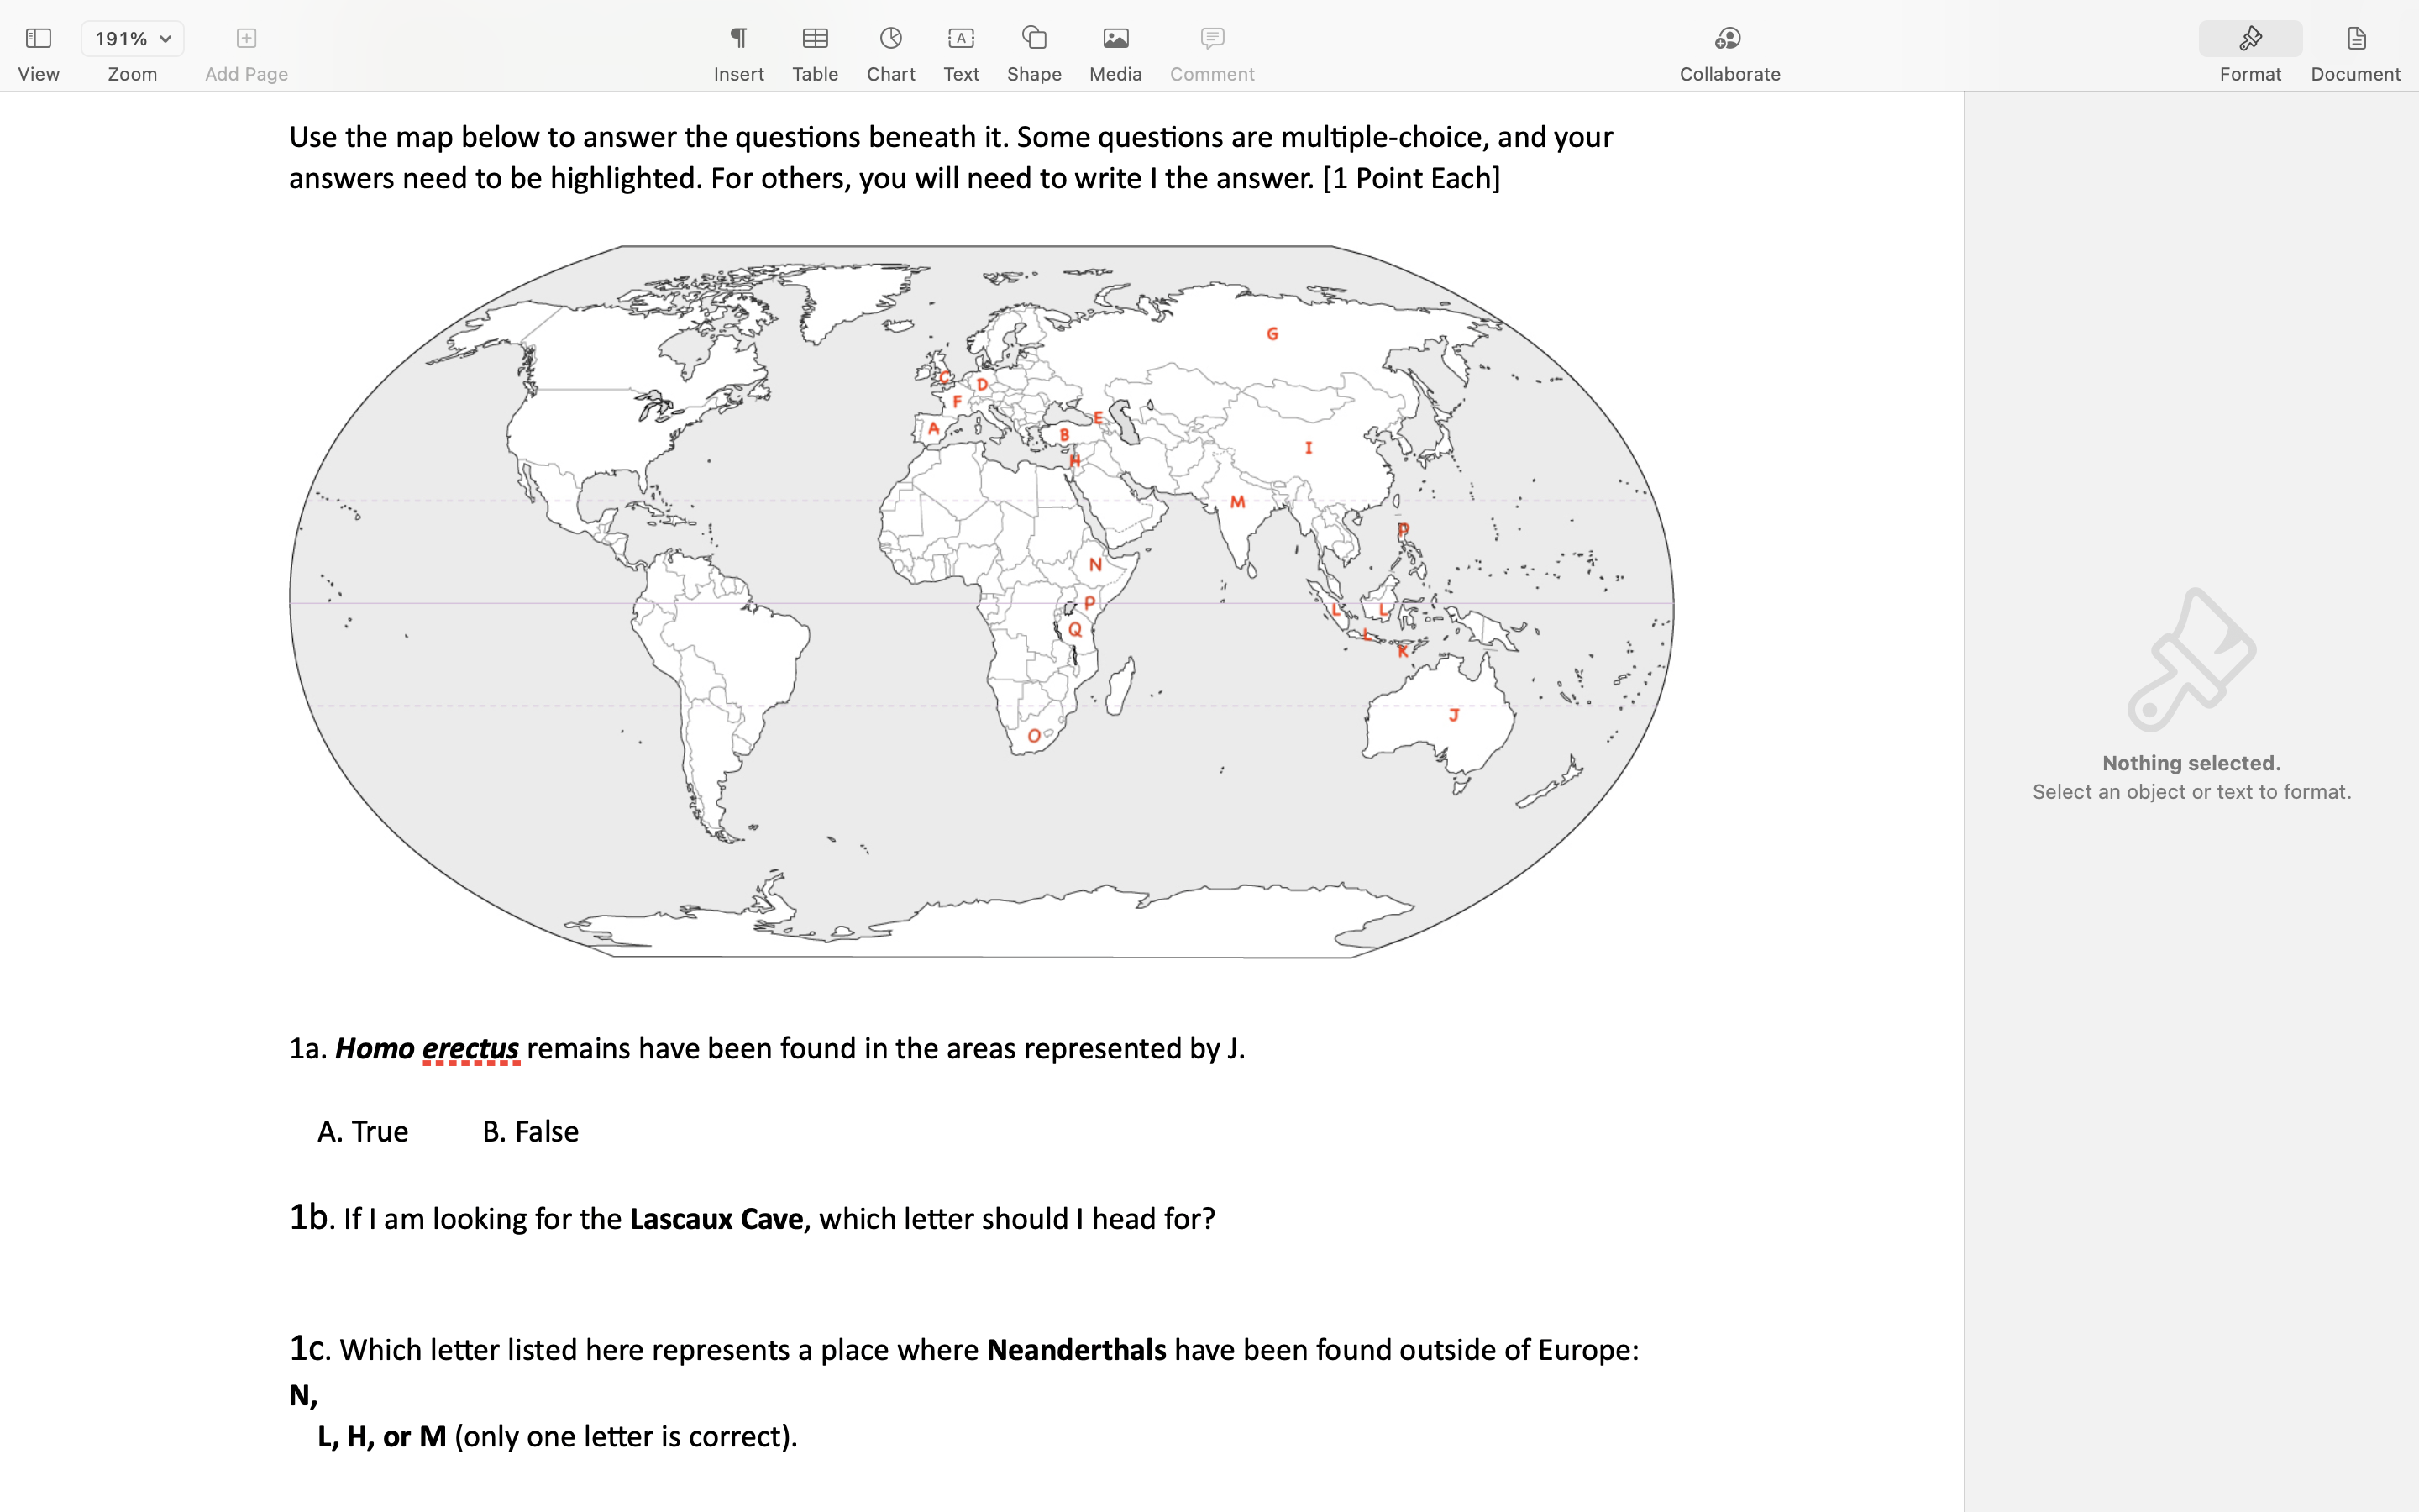Viewport: 2419px width, 1512px height.
Task: Highlight answer choice B. False
Action: (x=529, y=1131)
